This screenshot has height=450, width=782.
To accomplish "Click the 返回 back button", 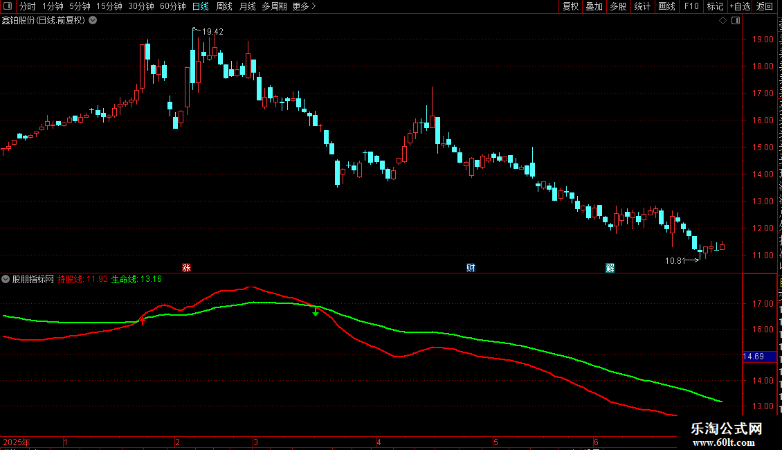I will pyautogui.click(x=765, y=6).
